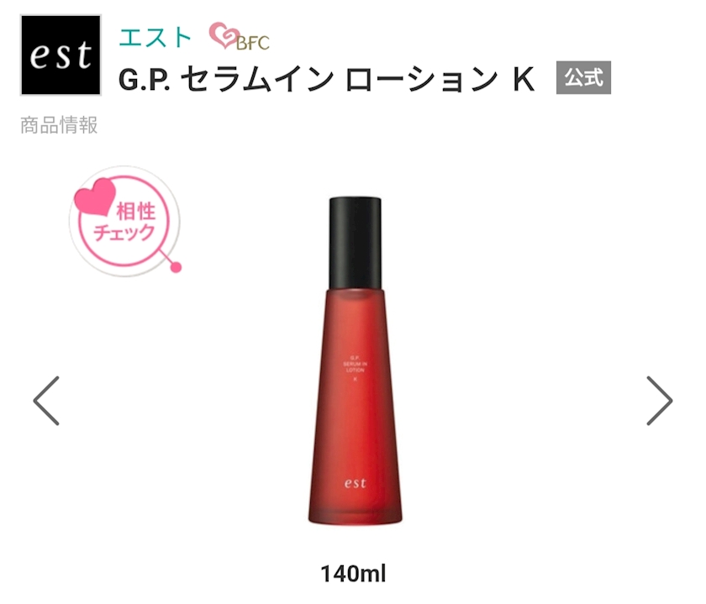Open the 相性チェック compatibility badge

click(125, 221)
